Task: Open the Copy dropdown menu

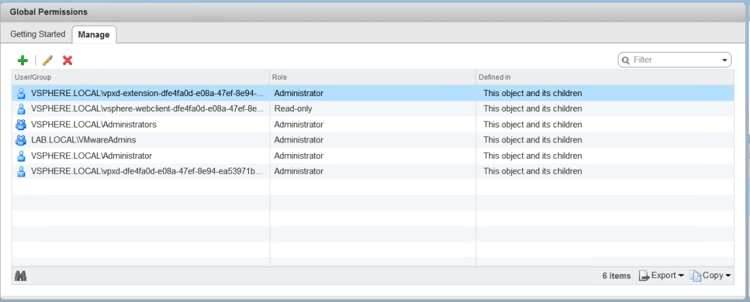Action: coord(710,275)
